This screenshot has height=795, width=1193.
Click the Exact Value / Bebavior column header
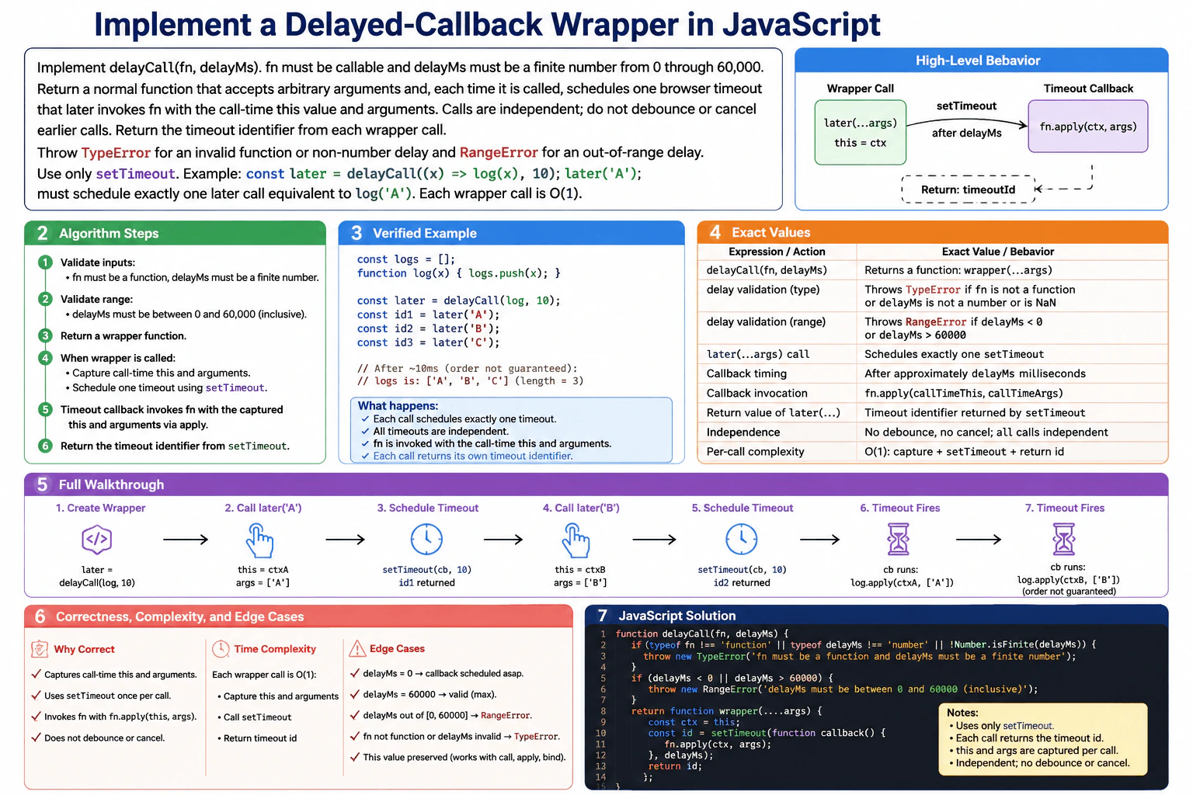[x=998, y=252]
